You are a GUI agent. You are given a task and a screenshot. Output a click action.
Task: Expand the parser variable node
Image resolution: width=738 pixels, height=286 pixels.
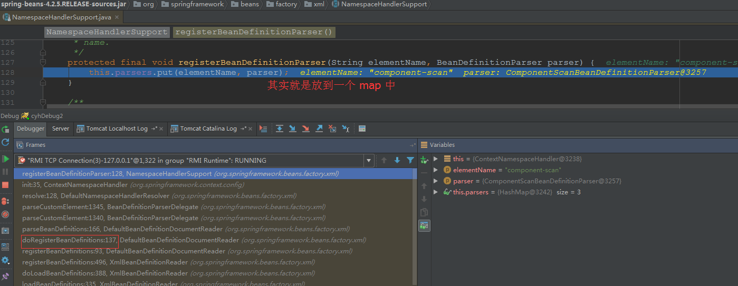[436, 181]
